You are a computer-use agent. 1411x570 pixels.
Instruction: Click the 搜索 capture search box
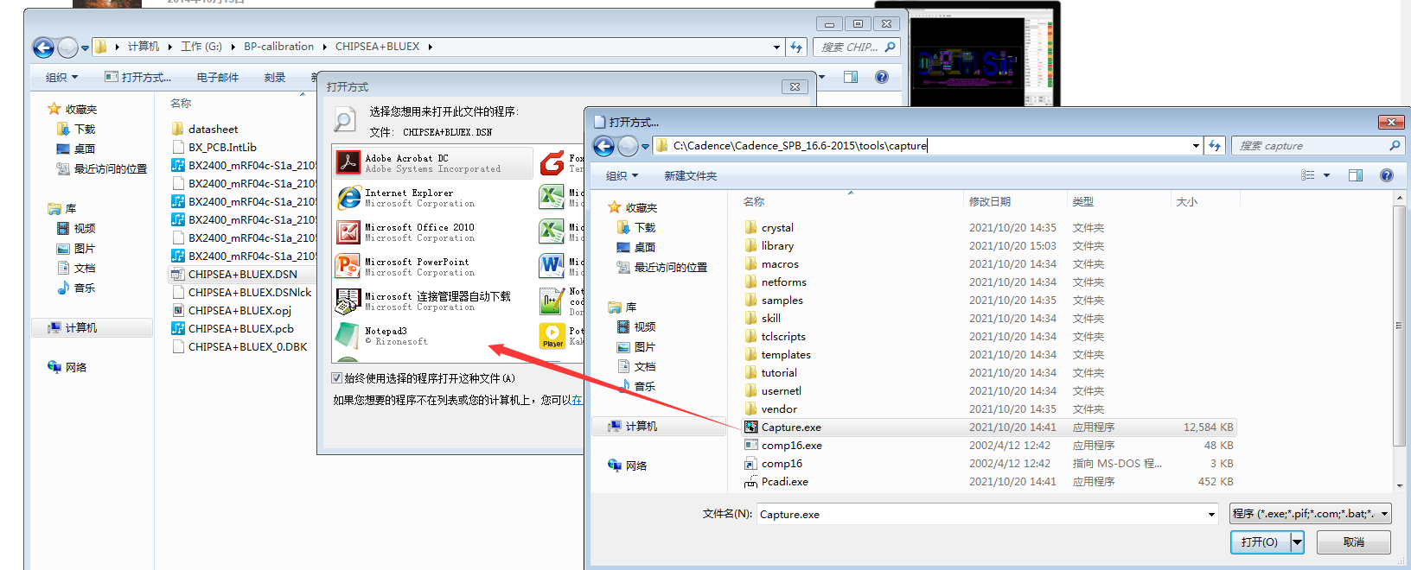pos(1318,146)
